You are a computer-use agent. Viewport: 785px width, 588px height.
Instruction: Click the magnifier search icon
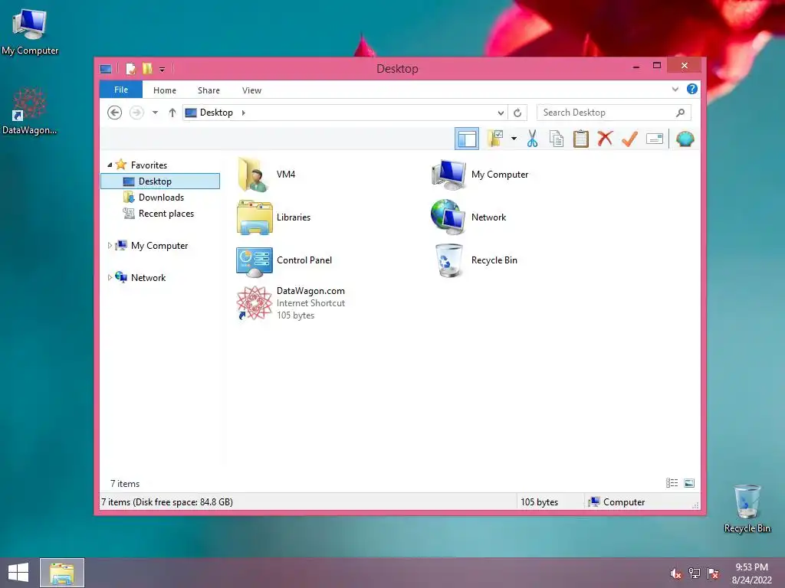681,113
